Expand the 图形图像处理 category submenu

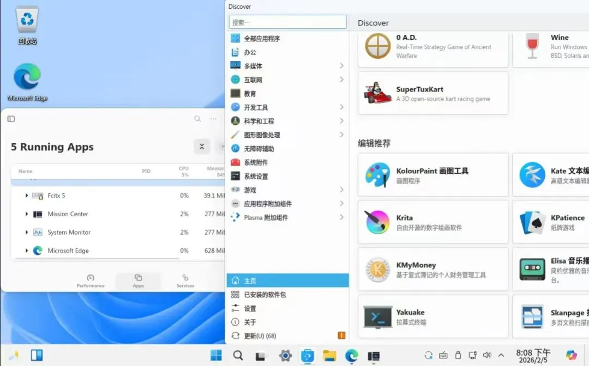click(x=341, y=135)
